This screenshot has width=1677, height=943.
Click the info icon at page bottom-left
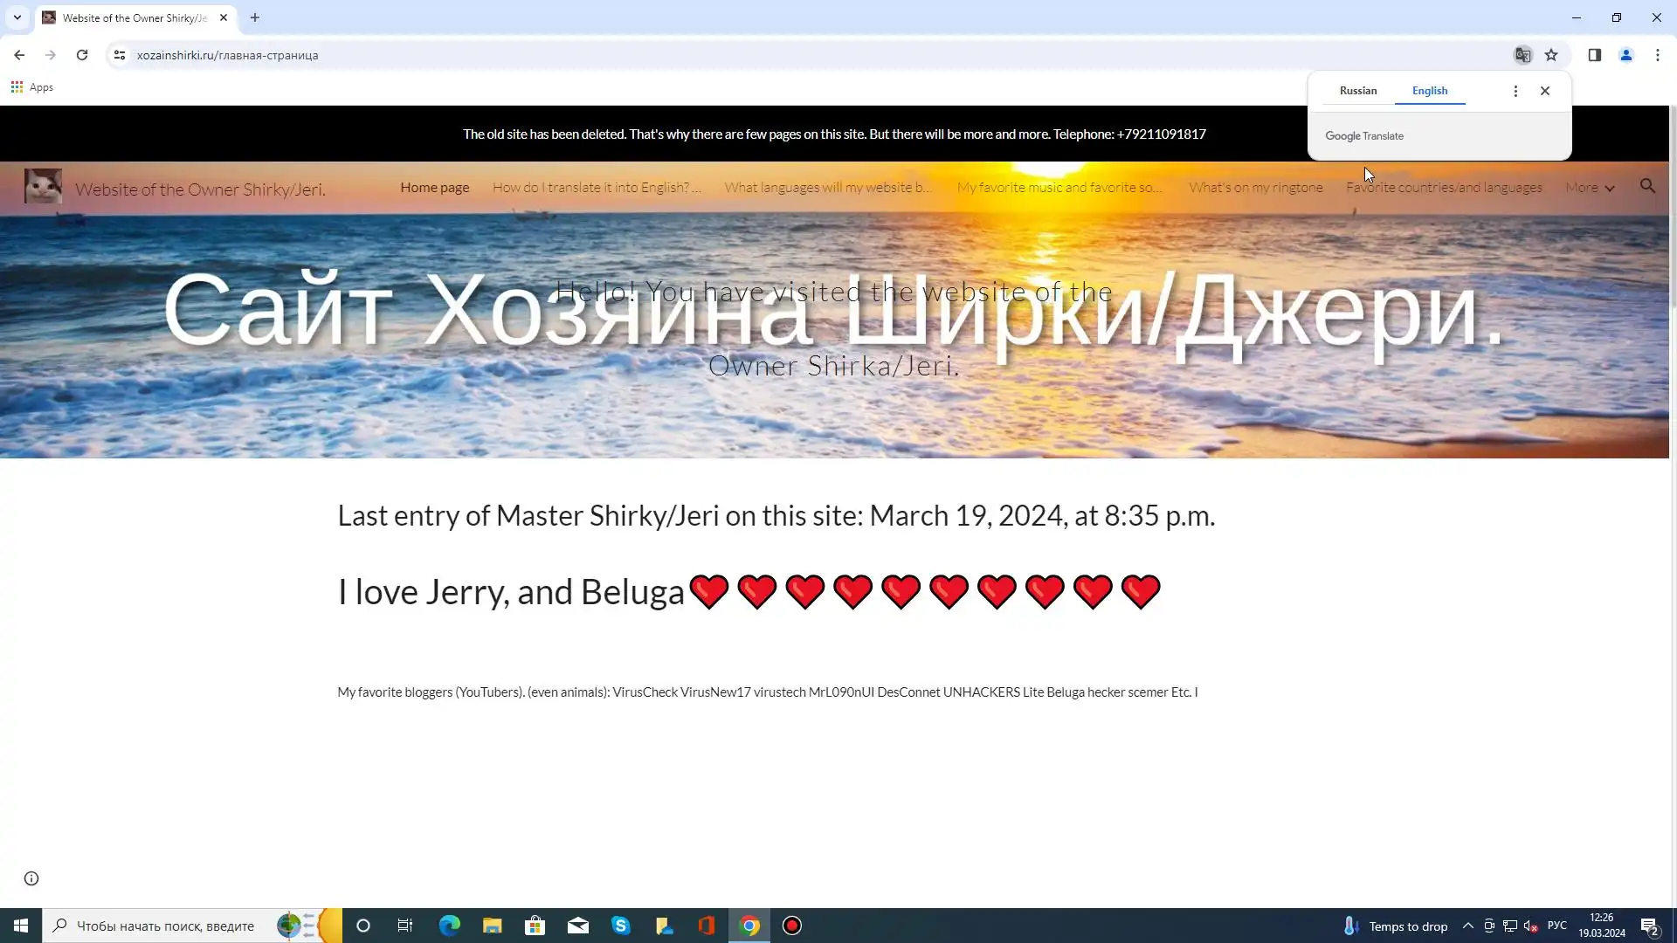pyautogui.click(x=31, y=878)
